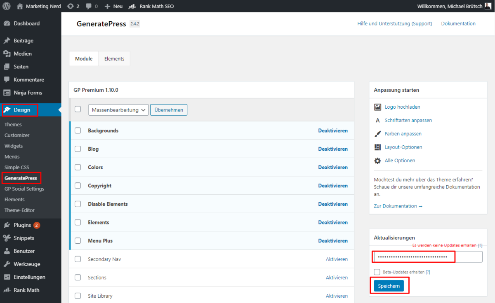Open Themes in the Design submenu
This screenshot has width=495, height=303.
coord(13,124)
